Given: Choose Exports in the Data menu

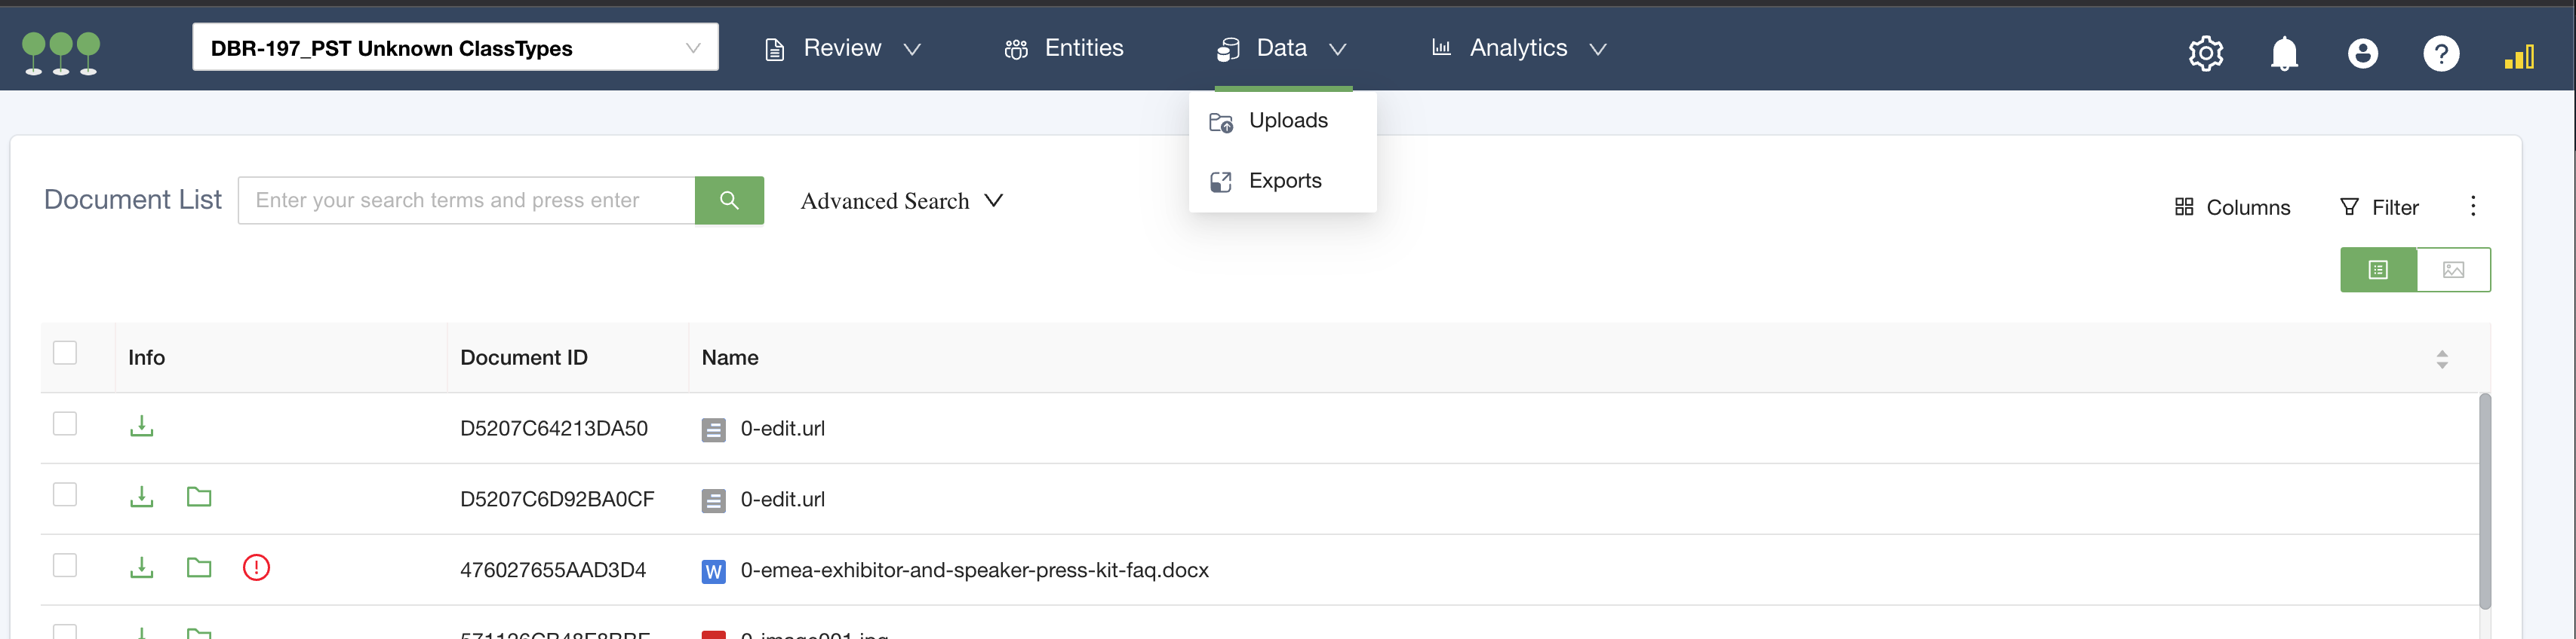Looking at the screenshot, I should point(1284,181).
